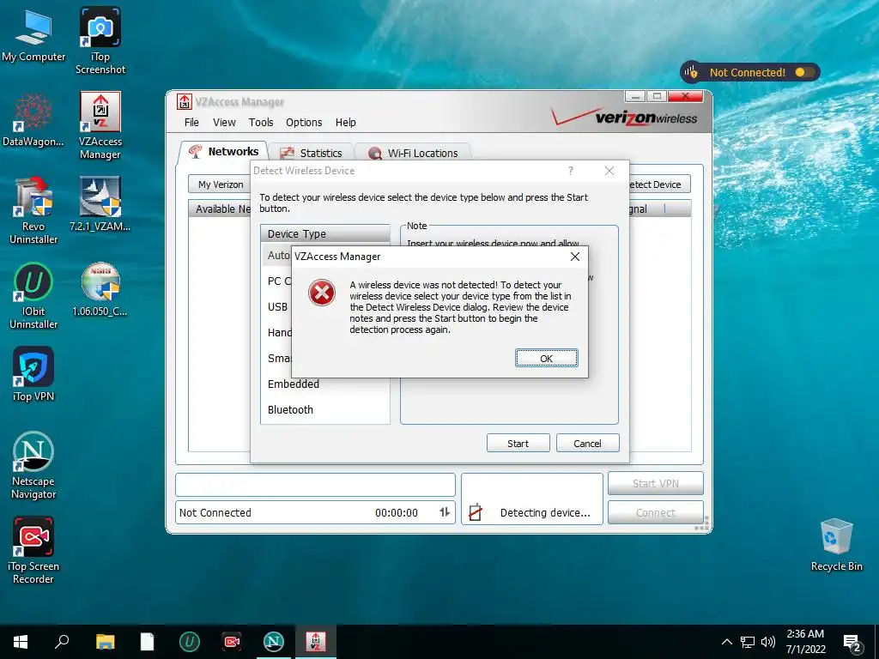The width and height of the screenshot is (879, 659).
Task: Open network status tray icon
Action: [748, 642]
